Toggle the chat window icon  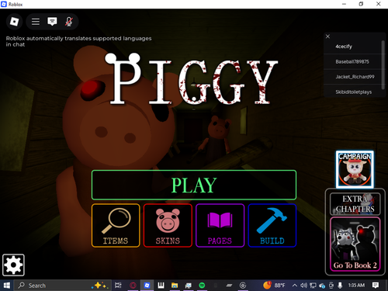click(x=52, y=22)
